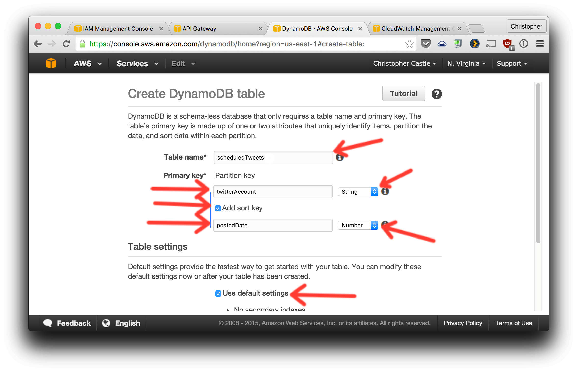This screenshot has height=371, width=577.
Task: Open the help question mark icon
Action: (436, 94)
